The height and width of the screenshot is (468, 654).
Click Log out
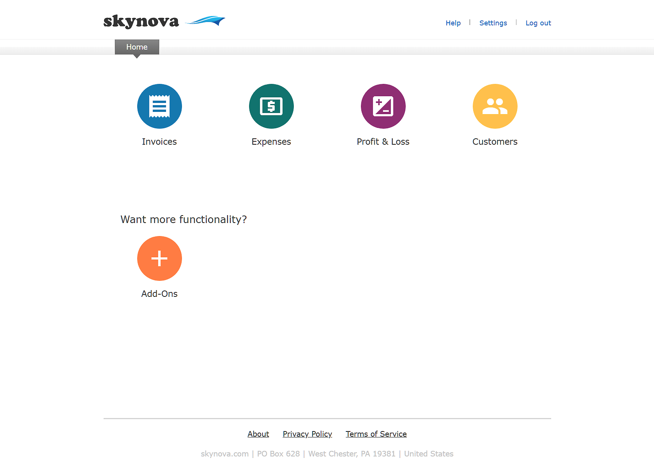(x=538, y=23)
